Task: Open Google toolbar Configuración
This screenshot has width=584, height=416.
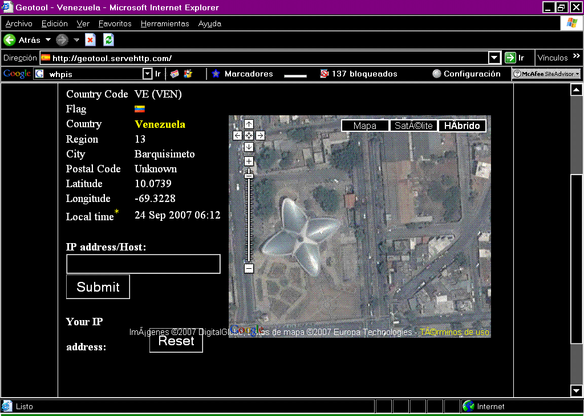Action: 467,74
